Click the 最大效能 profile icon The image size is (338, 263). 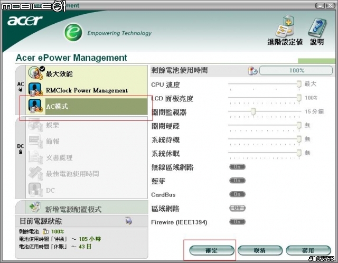[35, 73]
